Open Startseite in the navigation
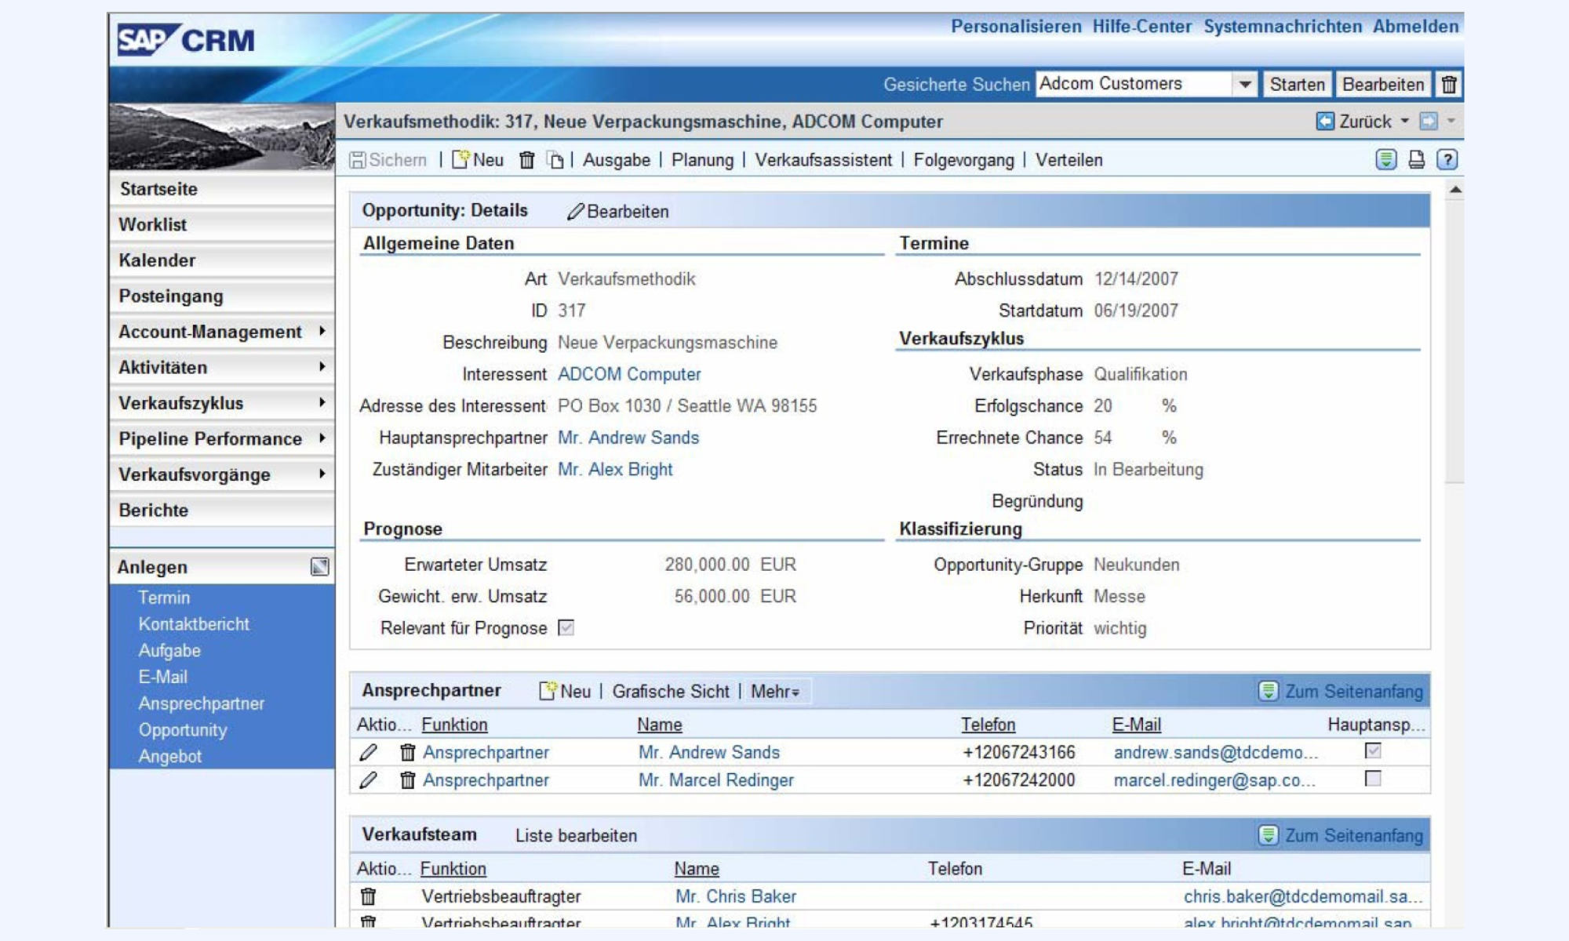Image resolution: width=1569 pixels, height=941 pixels. click(x=222, y=189)
